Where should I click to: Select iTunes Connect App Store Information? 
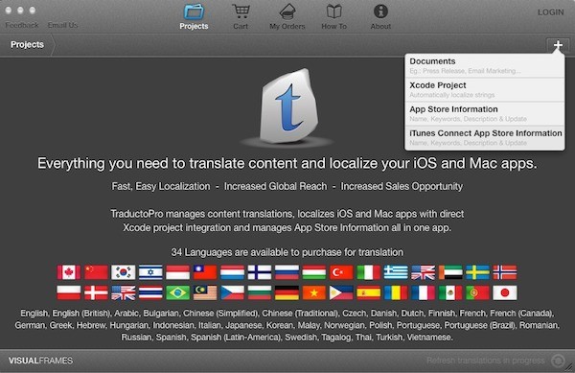(x=484, y=138)
